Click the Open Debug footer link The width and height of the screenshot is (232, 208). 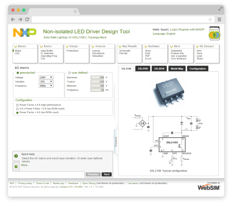pos(89,184)
